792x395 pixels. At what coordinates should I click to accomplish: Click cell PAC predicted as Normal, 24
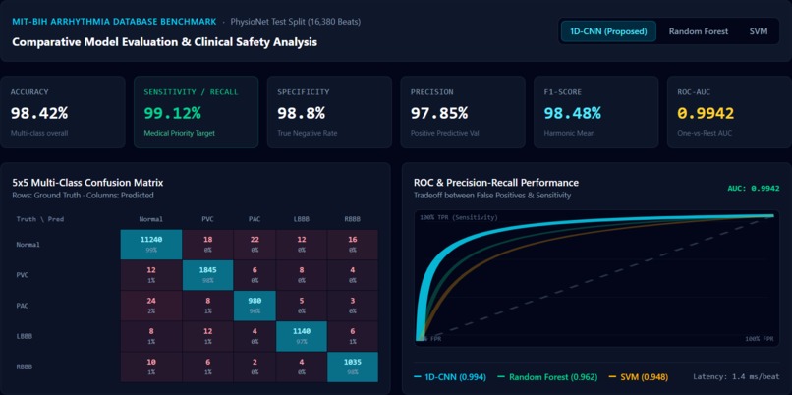[x=151, y=306]
